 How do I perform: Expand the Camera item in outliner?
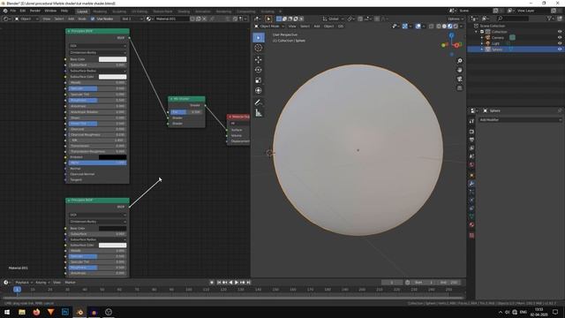click(x=482, y=37)
